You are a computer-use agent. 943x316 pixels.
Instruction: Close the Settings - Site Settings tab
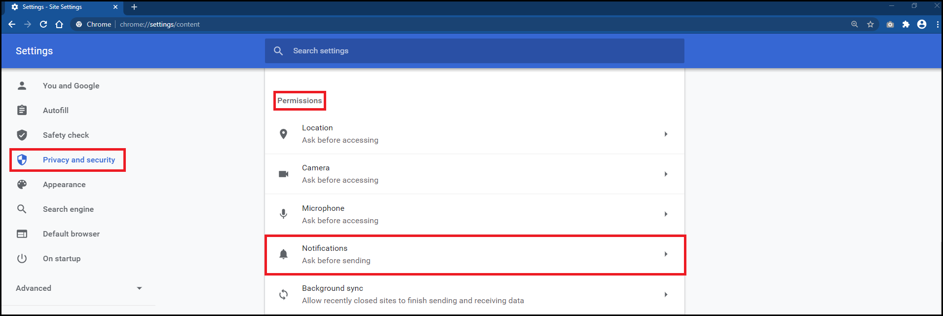pyautogui.click(x=115, y=7)
